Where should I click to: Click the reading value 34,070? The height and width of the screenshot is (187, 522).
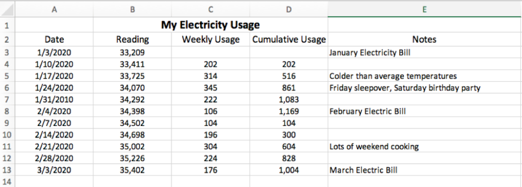(x=133, y=88)
